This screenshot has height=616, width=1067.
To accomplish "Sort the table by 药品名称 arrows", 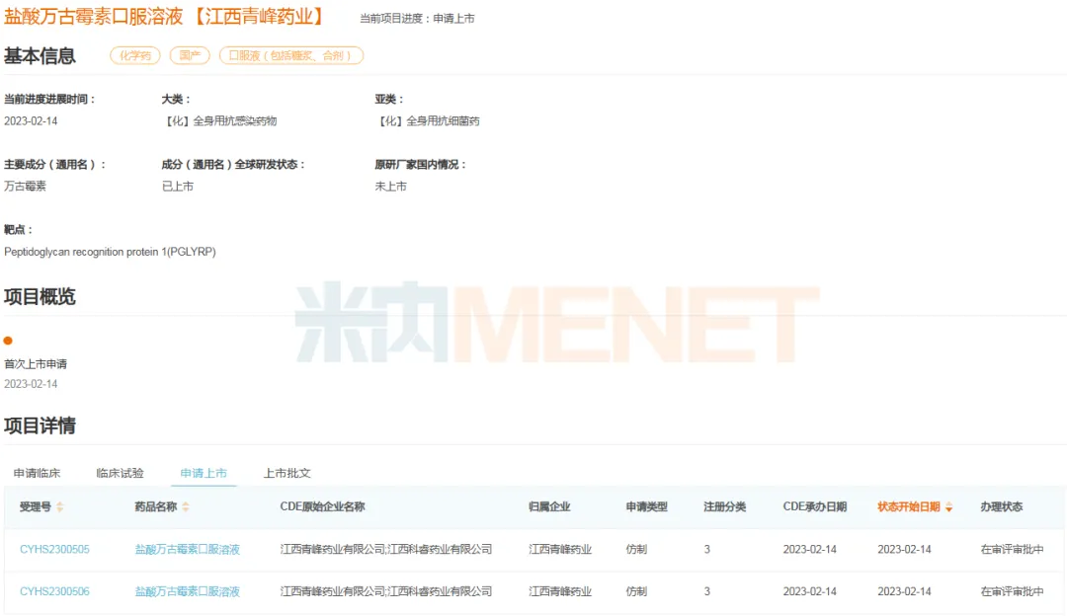I will pos(186,507).
